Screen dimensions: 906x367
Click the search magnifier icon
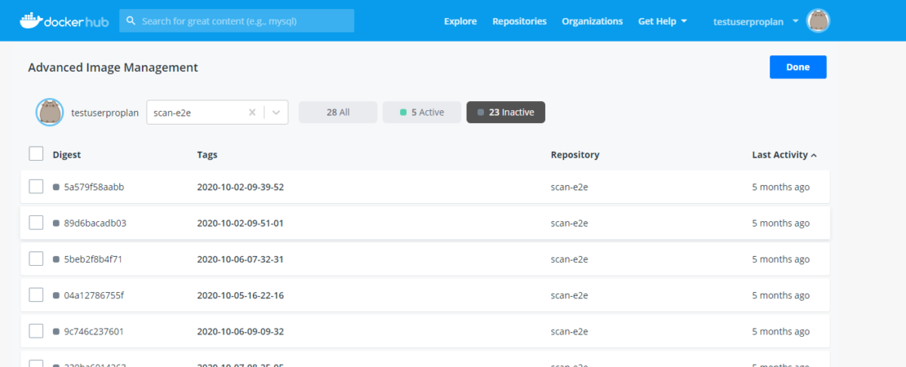pos(131,21)
